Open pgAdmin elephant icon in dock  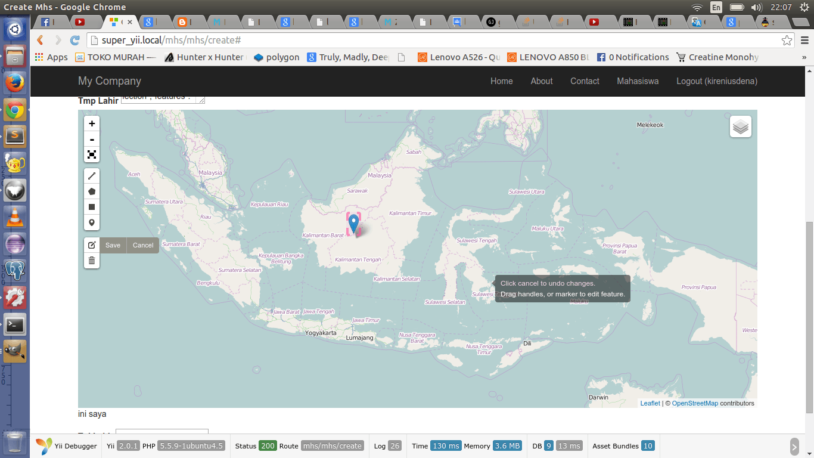[x=15, y=270]
